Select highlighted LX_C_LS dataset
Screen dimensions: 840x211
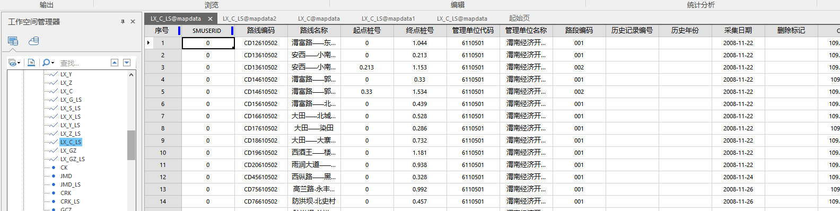pyautogui.click(x=71, y=142)
